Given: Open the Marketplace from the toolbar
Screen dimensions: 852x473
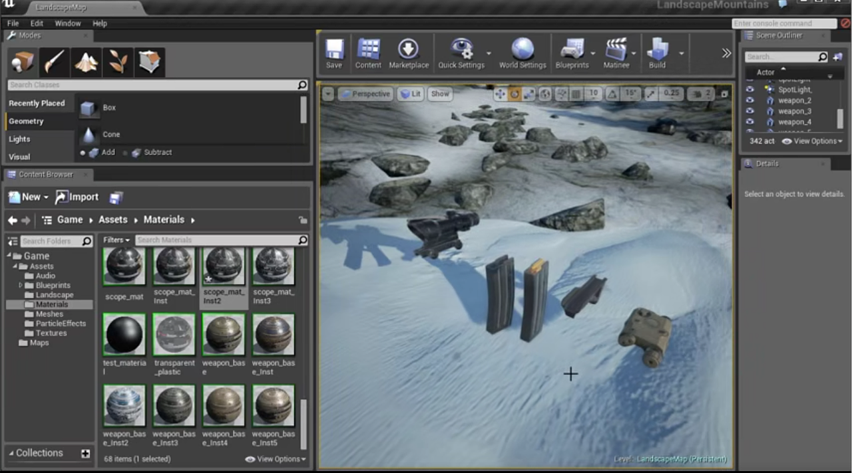Looking at the screenshot, I should [408, 50].
